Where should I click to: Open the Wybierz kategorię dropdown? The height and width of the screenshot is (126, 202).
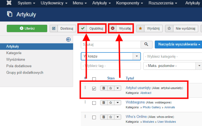coord(173,56)
